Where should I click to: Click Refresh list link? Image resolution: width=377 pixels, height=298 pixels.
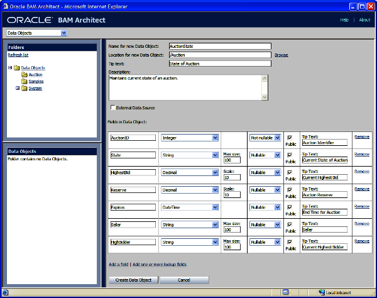18,55
